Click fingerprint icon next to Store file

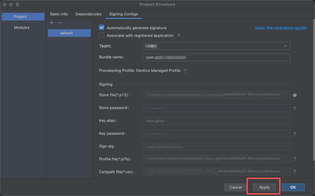295,95
